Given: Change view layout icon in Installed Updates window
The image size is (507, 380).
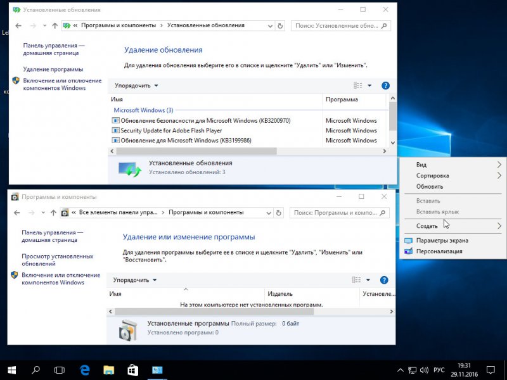Looking at the screenshot, I should (x=358, y=85).
